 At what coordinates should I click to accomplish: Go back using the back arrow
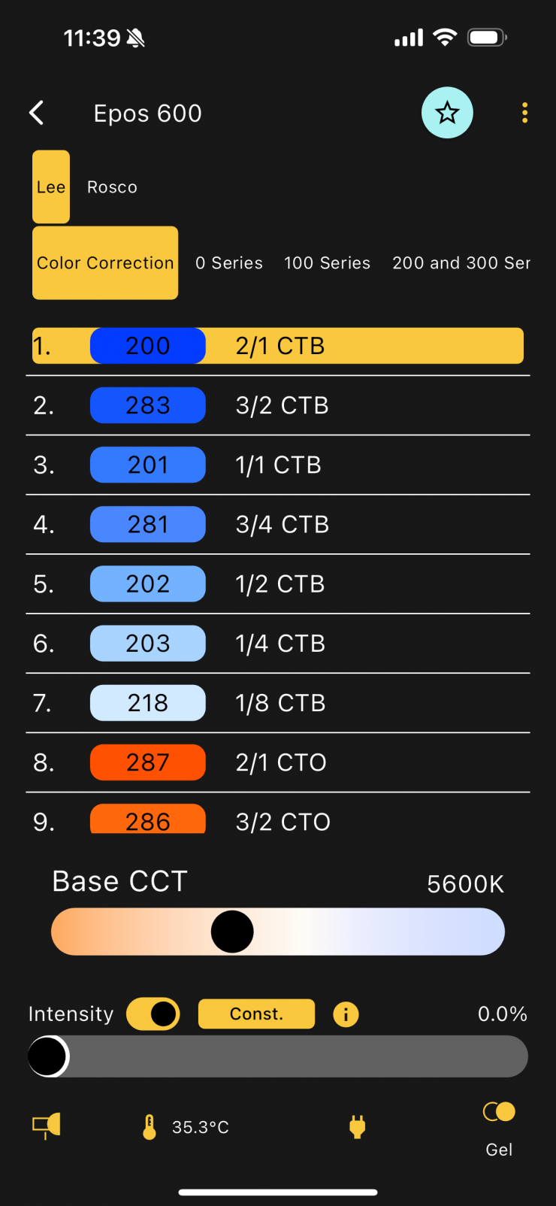37,113
